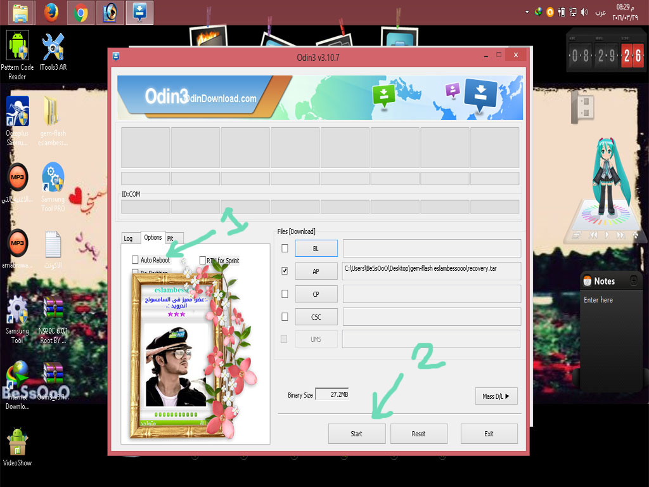Open Internet Download Manager desktop icon
Viewport: 649px width, 487px height.
point(17,385)
